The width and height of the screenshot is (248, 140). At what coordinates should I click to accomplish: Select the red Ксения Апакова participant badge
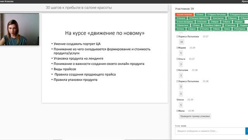point(184,14)
